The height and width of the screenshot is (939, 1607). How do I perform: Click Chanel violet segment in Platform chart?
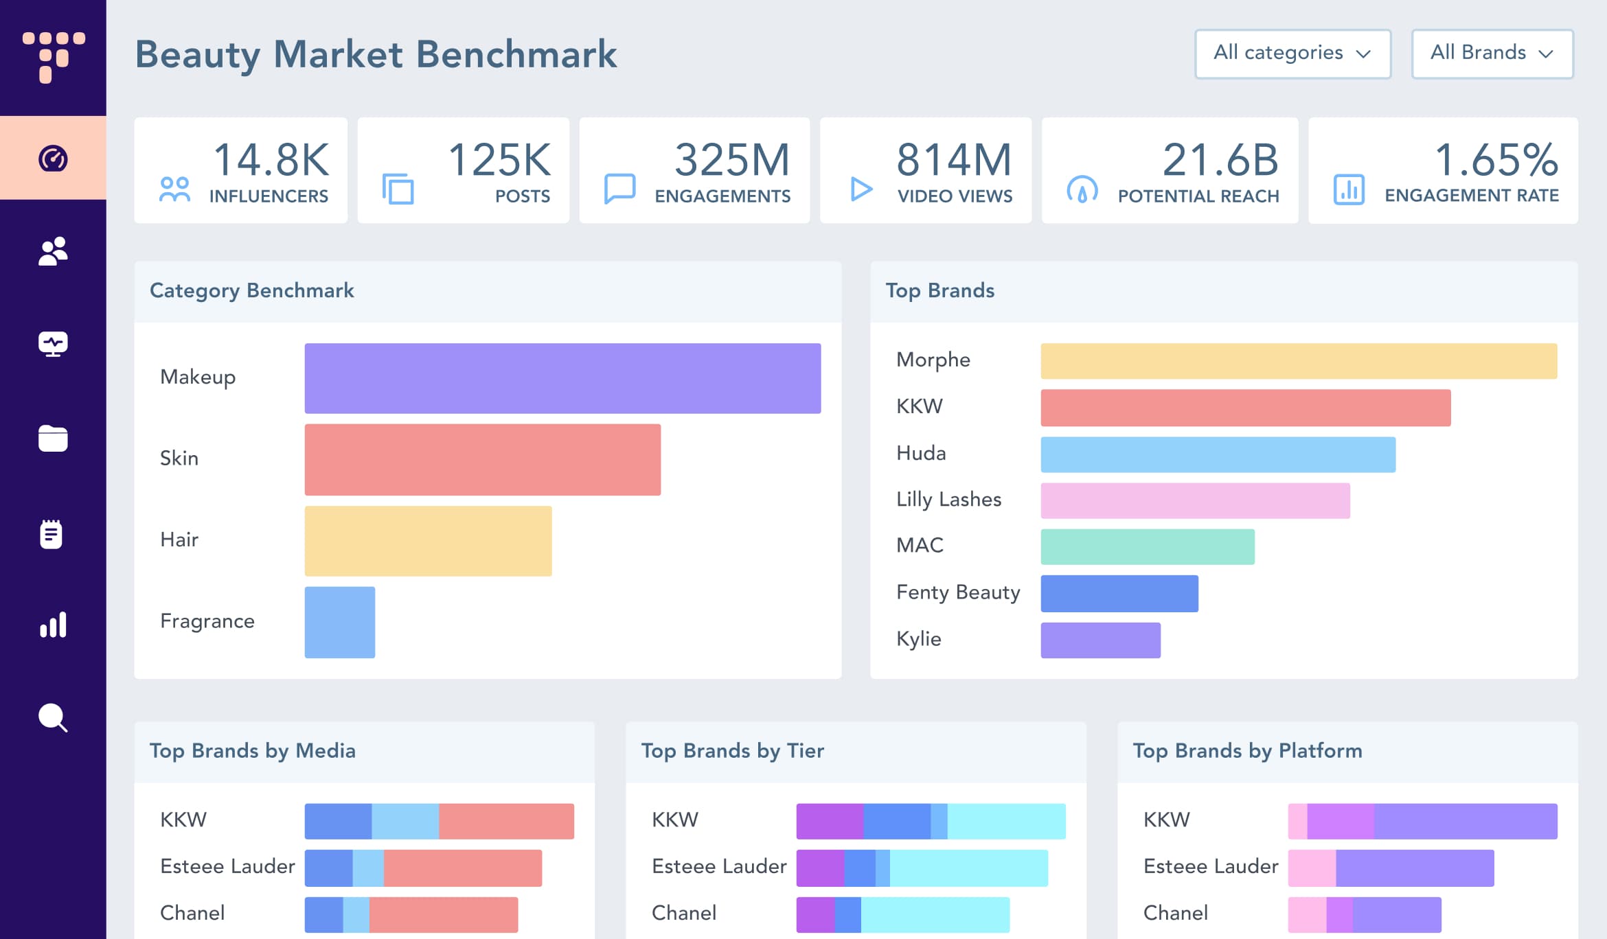pos(1397,915)
